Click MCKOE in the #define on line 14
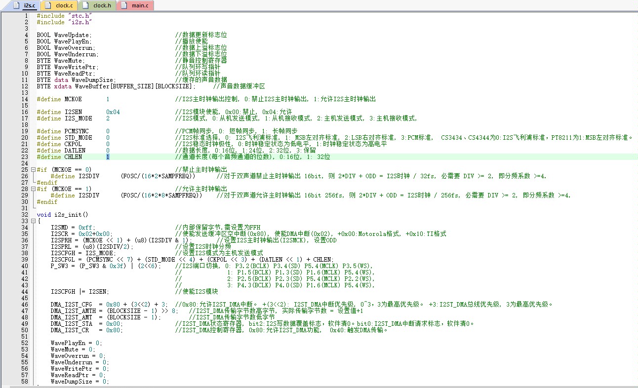The image size is (638, 388). [73, 99]
